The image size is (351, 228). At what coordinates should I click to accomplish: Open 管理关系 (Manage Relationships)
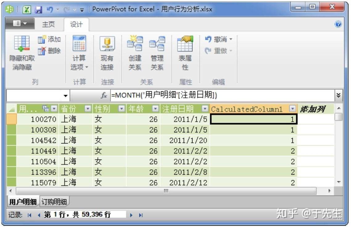[157, 52]
